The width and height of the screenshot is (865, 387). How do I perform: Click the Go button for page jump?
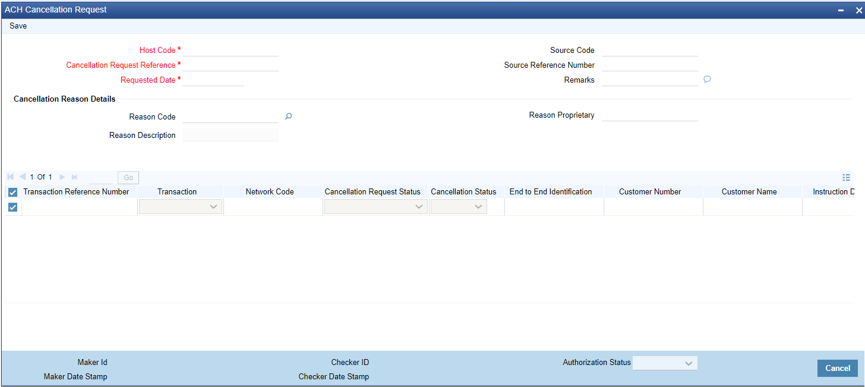pyautogui.click(x=128, y=177)
